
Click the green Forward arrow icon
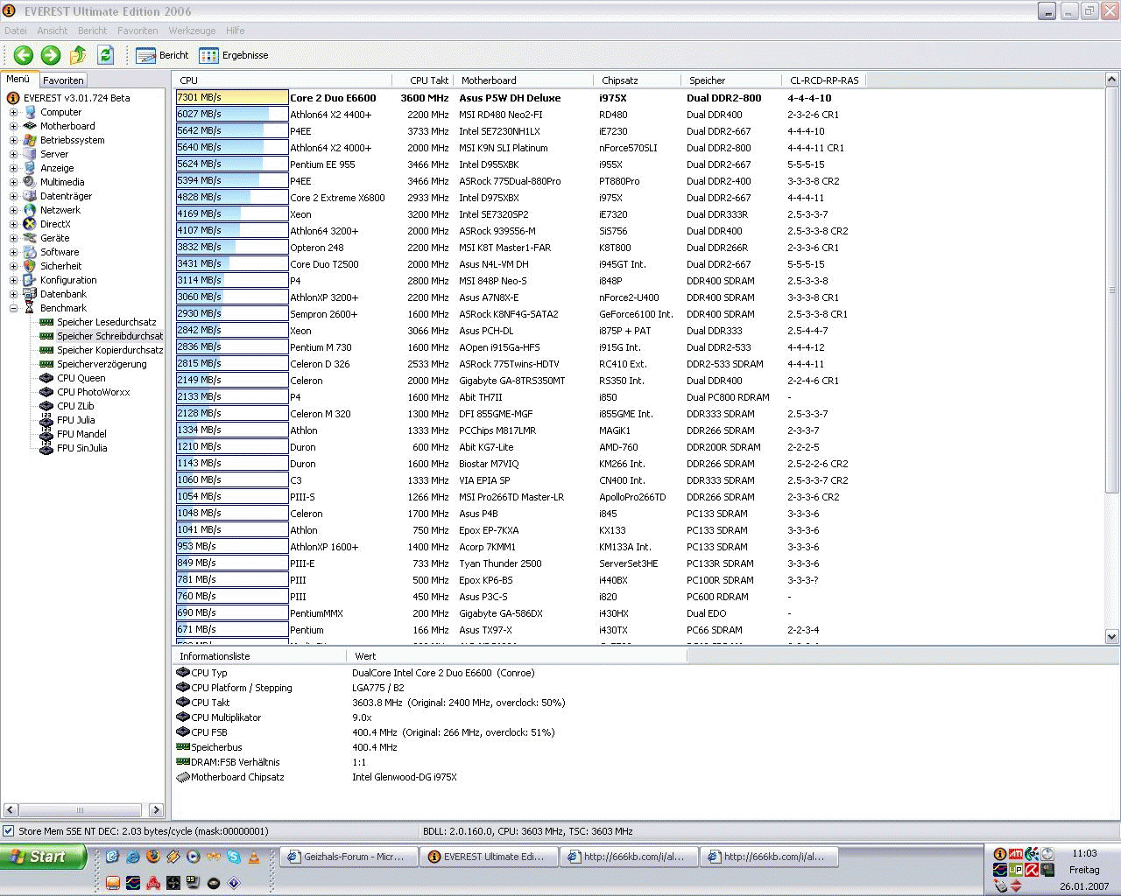[51, 55]
